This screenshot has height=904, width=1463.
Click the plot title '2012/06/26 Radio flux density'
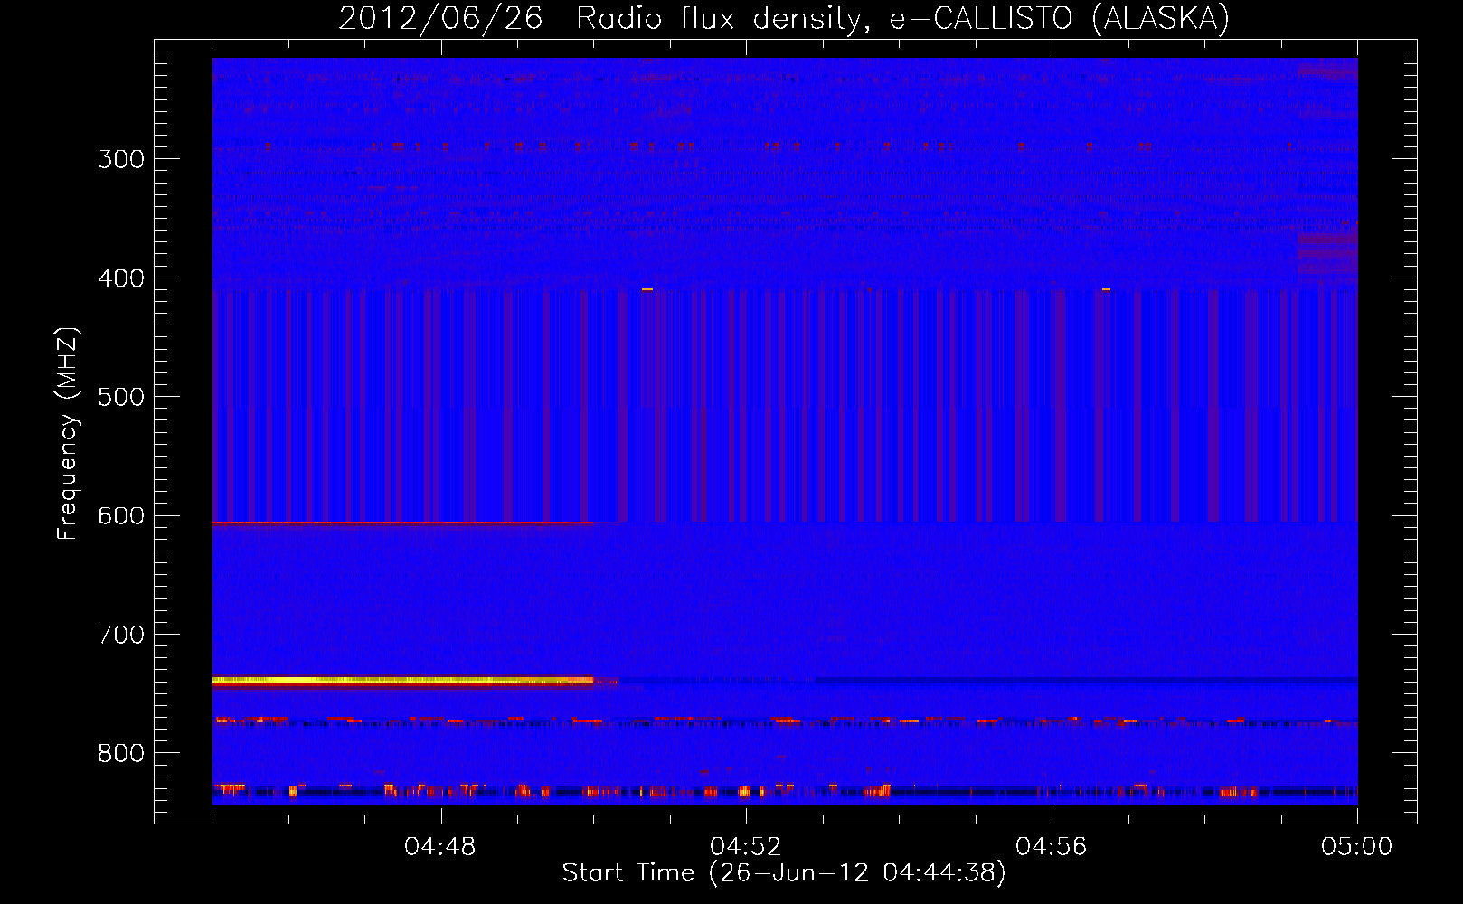[x=599, y=18]
